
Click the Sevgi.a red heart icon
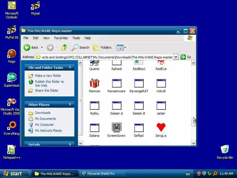click(x=161, y=127)
